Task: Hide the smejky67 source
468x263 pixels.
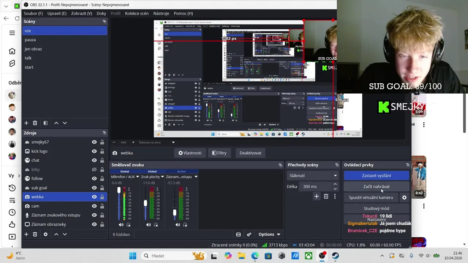Action: coord(94,142)
